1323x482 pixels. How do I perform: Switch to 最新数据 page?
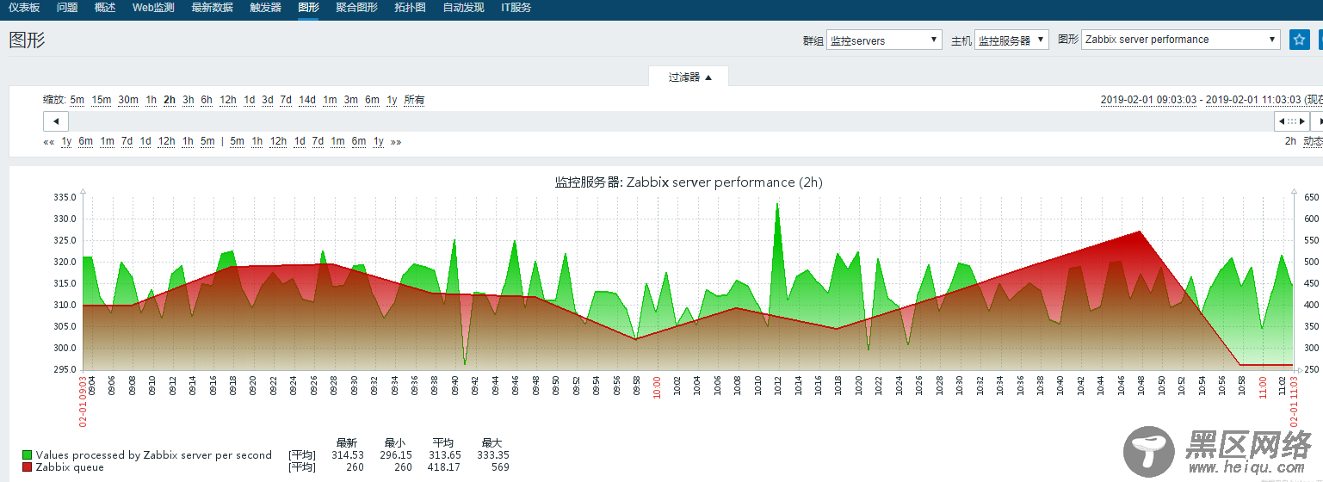point(212,8)
